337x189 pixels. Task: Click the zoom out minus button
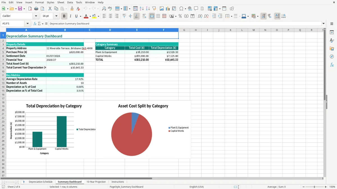coord(304,187)
